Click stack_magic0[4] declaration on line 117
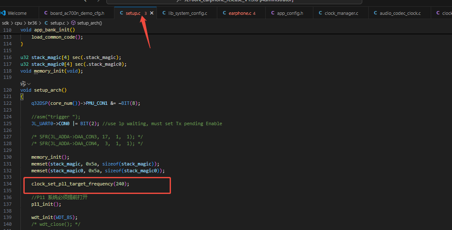 51,64
